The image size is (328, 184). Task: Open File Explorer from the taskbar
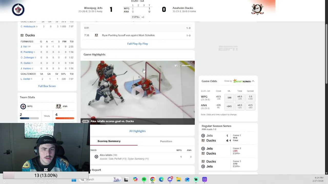[179, 179]
